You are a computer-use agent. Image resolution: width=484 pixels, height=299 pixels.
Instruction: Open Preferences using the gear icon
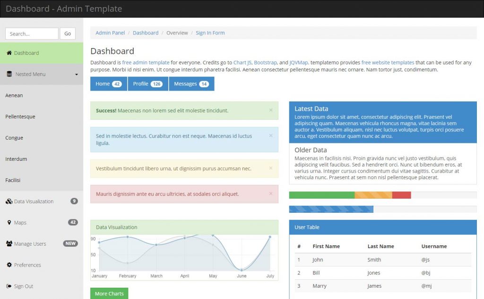click(x=9, y=265)
